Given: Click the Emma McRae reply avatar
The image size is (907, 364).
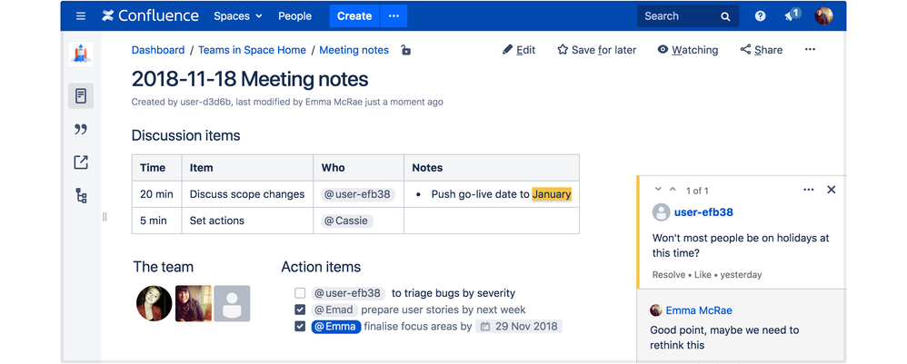Looking at the screenshot, I should (x=656, y=310).
